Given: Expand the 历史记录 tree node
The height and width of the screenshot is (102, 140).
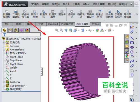Looking at the screenshot, I should pyautogui.click(x=4, y=43).
